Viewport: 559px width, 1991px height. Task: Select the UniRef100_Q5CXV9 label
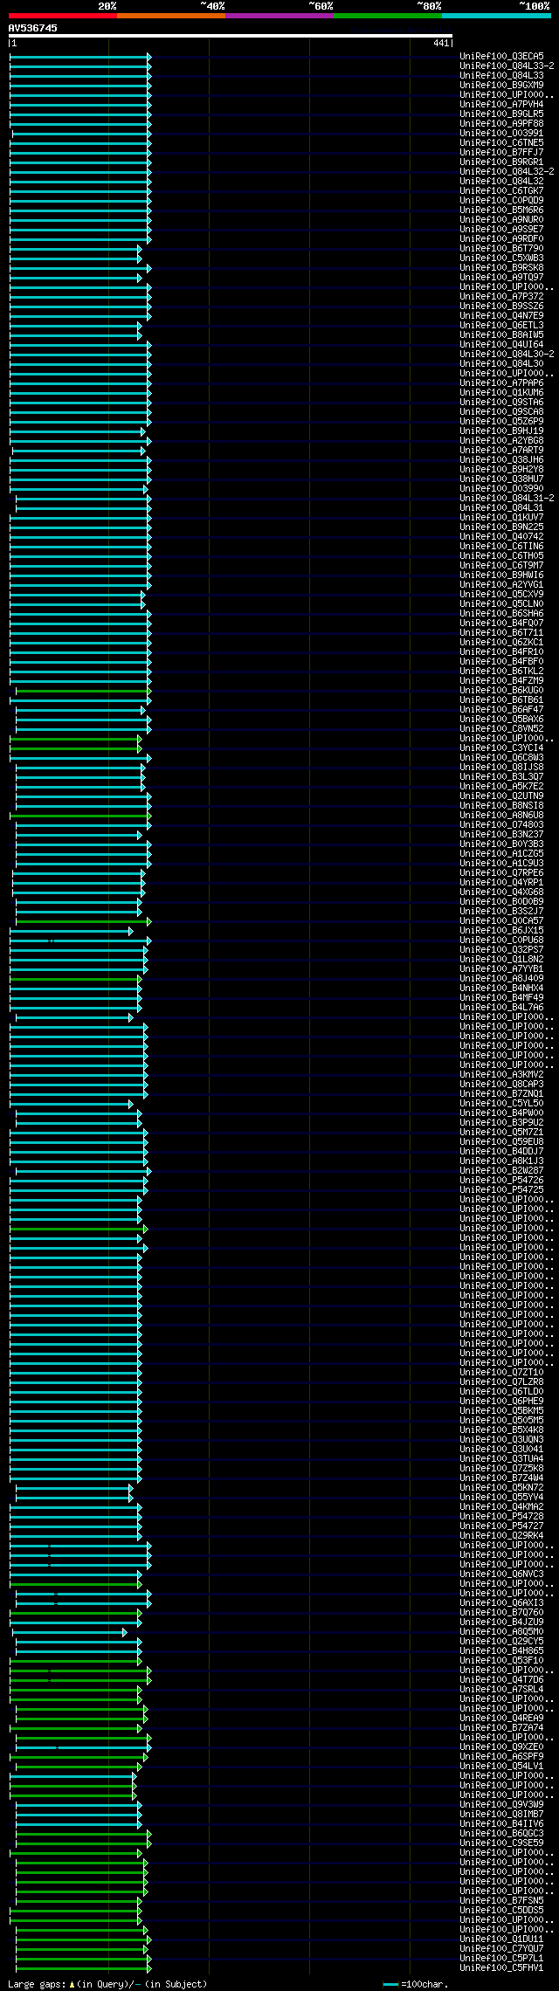point(501,594)
